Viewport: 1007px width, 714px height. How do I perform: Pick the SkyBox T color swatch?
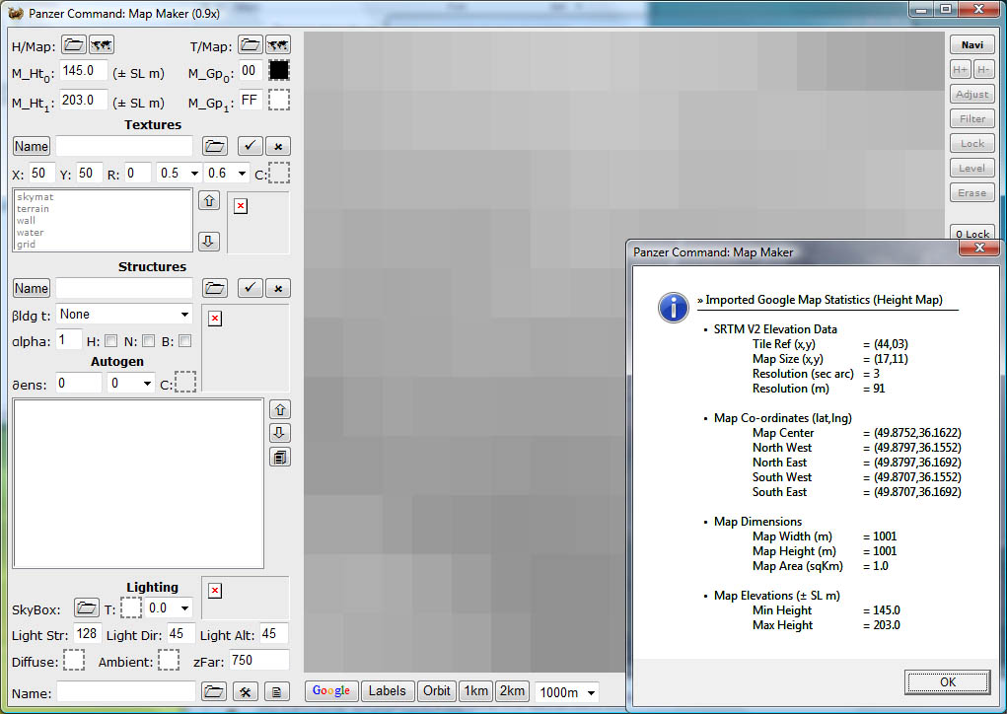tap(131, 607)
